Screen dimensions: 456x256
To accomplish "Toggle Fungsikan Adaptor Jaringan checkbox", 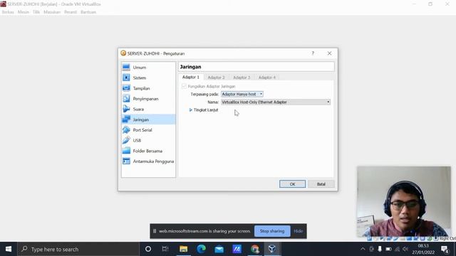I will [x=184, y=86].
